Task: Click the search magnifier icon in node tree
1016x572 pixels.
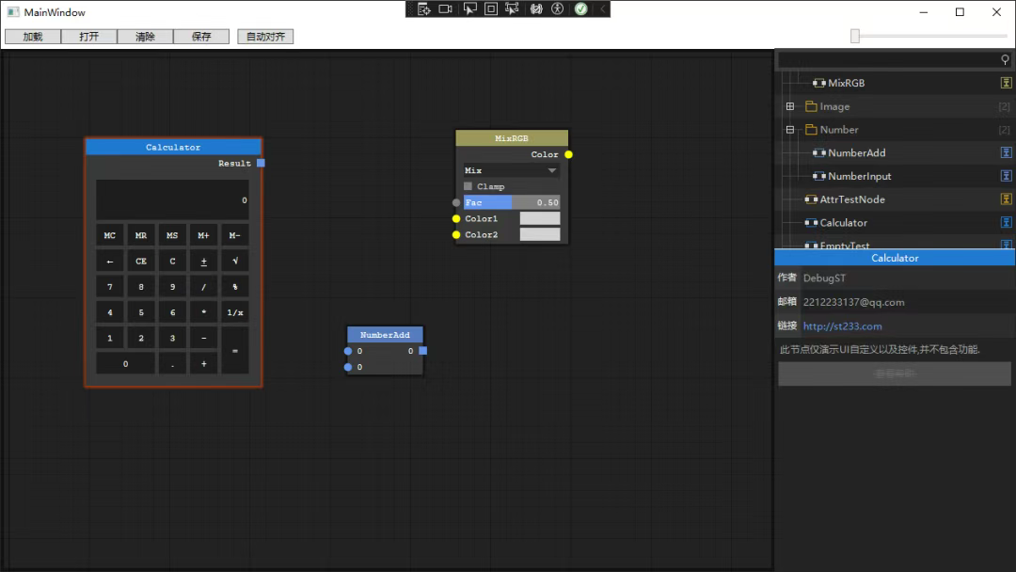Action: 1005,59
